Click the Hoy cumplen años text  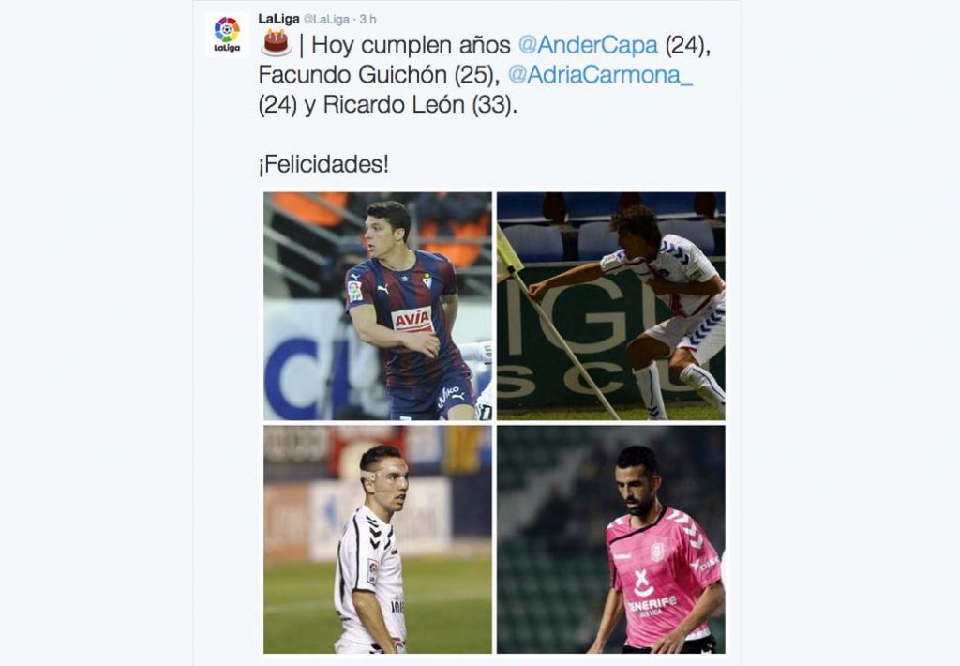411,45
